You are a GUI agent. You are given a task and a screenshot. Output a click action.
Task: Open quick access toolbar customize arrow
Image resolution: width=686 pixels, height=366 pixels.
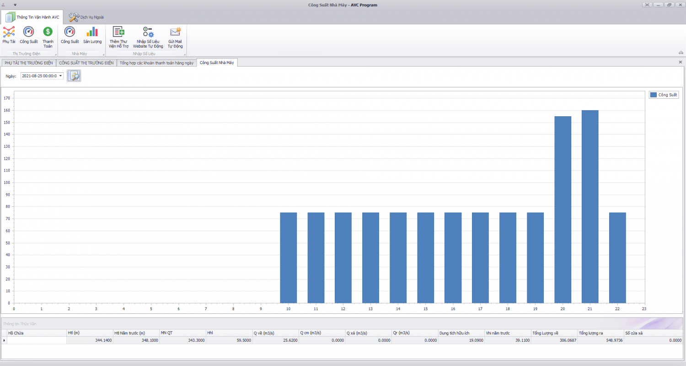coord(15,5)
